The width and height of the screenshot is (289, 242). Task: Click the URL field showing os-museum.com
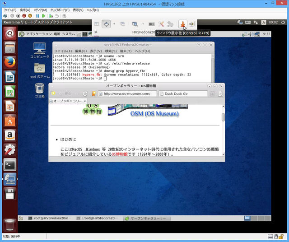tap(127, 93)
